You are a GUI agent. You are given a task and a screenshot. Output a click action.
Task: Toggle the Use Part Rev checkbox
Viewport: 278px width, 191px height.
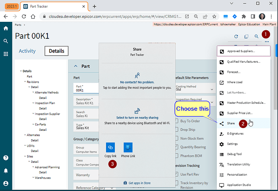(x=177, y=174)
